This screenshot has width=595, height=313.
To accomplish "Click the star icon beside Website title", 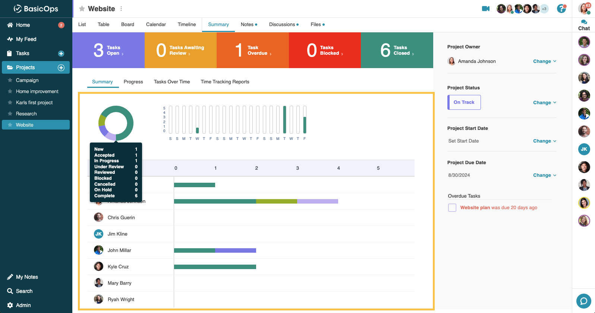I will tap(82, 9).
